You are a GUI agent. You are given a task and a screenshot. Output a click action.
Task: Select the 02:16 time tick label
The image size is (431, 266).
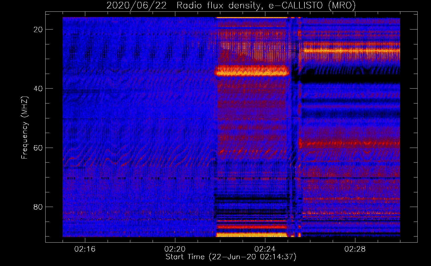[85, 249]
